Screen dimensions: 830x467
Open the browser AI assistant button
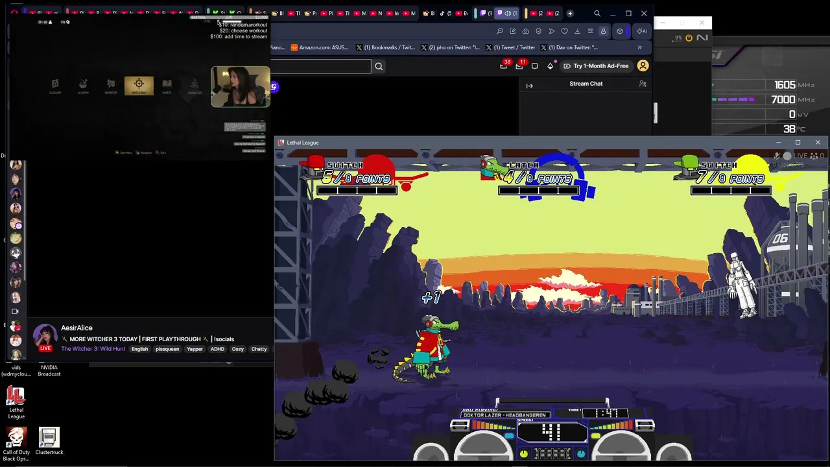pyautogui.click(x=641, y=31)
